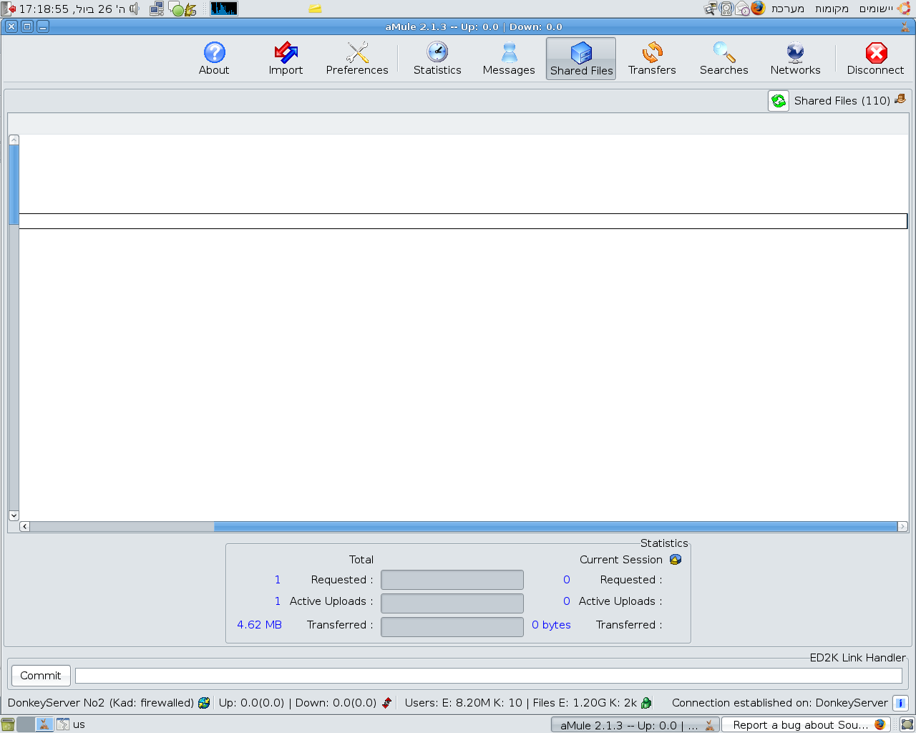
Task: Open the Messages window
Action: point(509,59)
